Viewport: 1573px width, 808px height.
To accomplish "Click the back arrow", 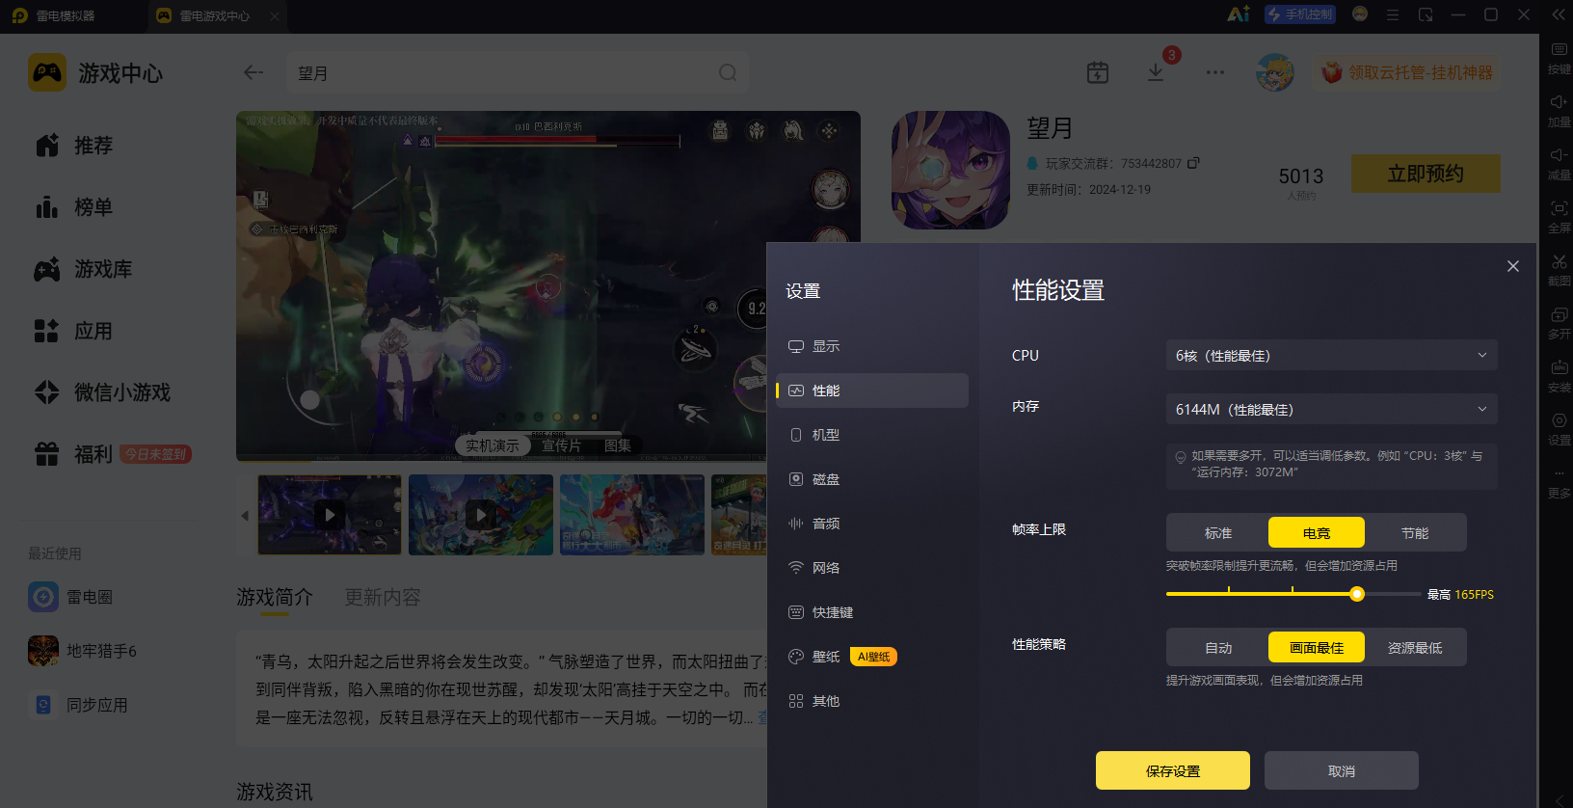I will click(x=253, y=72).
